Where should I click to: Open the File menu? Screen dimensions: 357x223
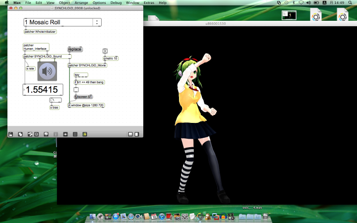[28, 3]
